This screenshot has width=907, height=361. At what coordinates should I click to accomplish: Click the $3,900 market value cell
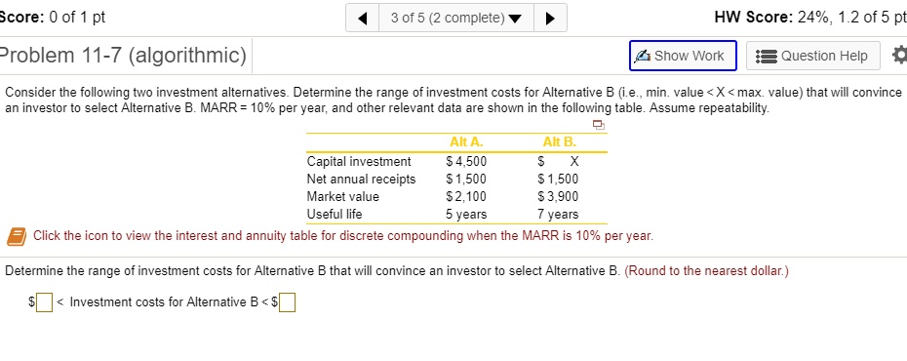tap(558, 197)
